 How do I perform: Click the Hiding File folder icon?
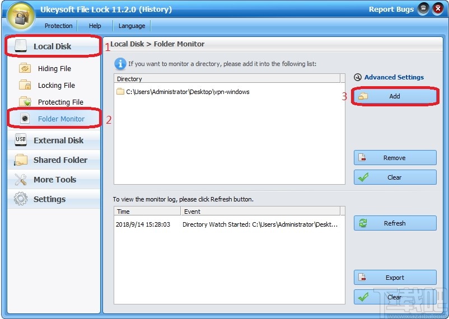tap(25, 68)
